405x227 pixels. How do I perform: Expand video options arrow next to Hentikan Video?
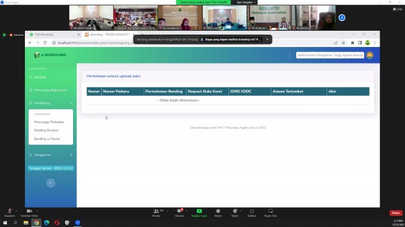[x=37, y=211]
